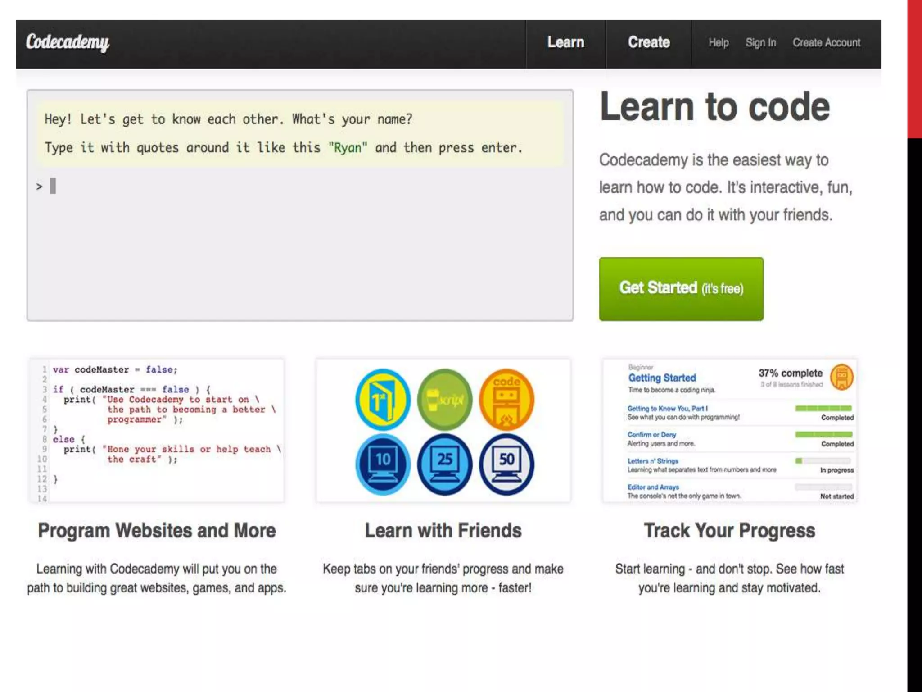Open the Learn tab in navigation
Viewport: 922px width, 692px height.
click(x=565, y=42)
